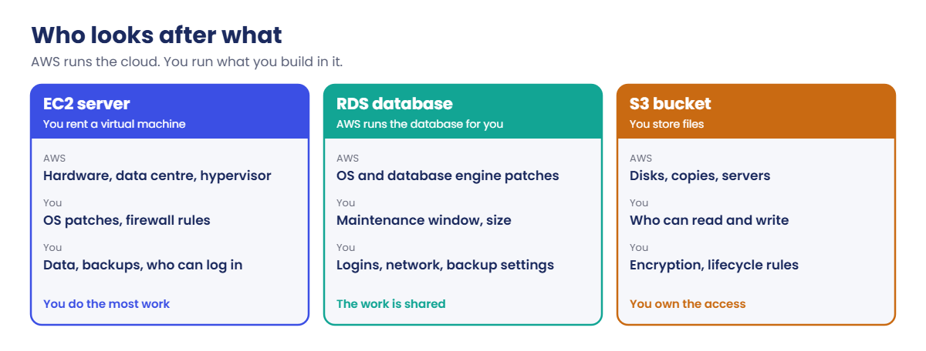Click 'Disks, copies, servers' text
The height and width of the screenshot is (351, 926).
(700, 176)
